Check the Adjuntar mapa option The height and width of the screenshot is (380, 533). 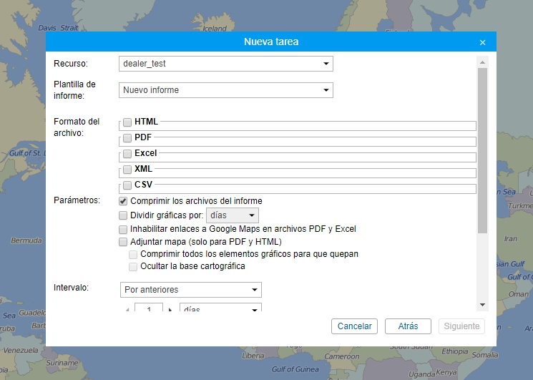pyautogui.click(x=124, y=243)
